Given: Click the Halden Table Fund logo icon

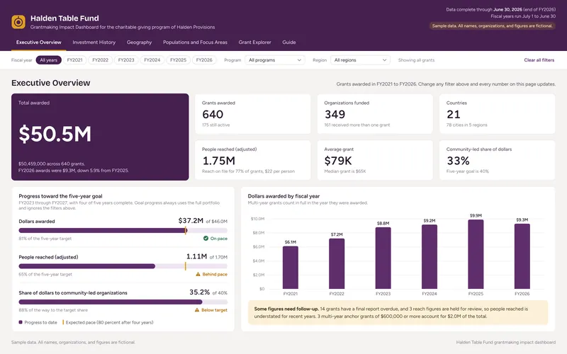Looking at the screenshot, I should 18,22.
